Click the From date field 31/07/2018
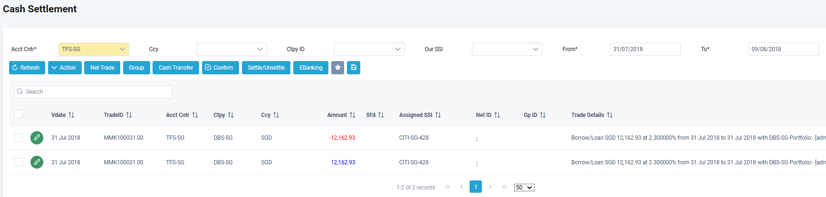826x197 pixels. [x=645, y=49]
